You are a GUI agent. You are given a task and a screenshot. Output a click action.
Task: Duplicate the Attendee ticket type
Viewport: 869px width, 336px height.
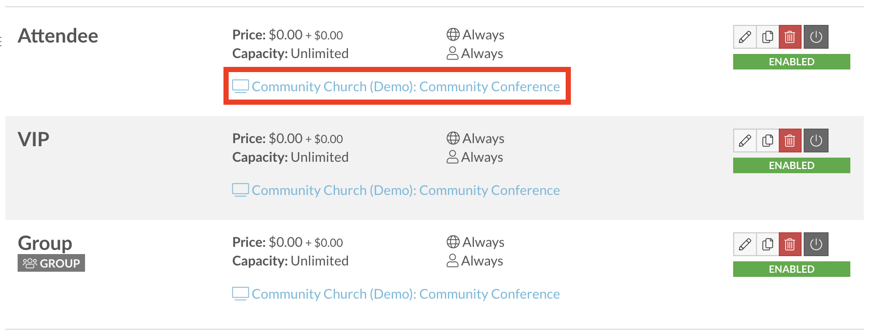pyautogui.click(x=767, y=37)
